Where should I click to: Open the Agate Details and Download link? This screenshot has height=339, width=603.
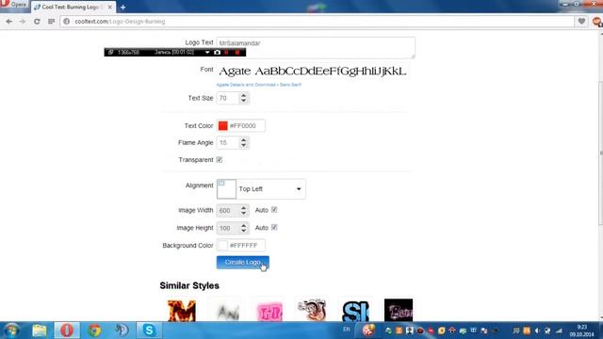coord(246,85)
